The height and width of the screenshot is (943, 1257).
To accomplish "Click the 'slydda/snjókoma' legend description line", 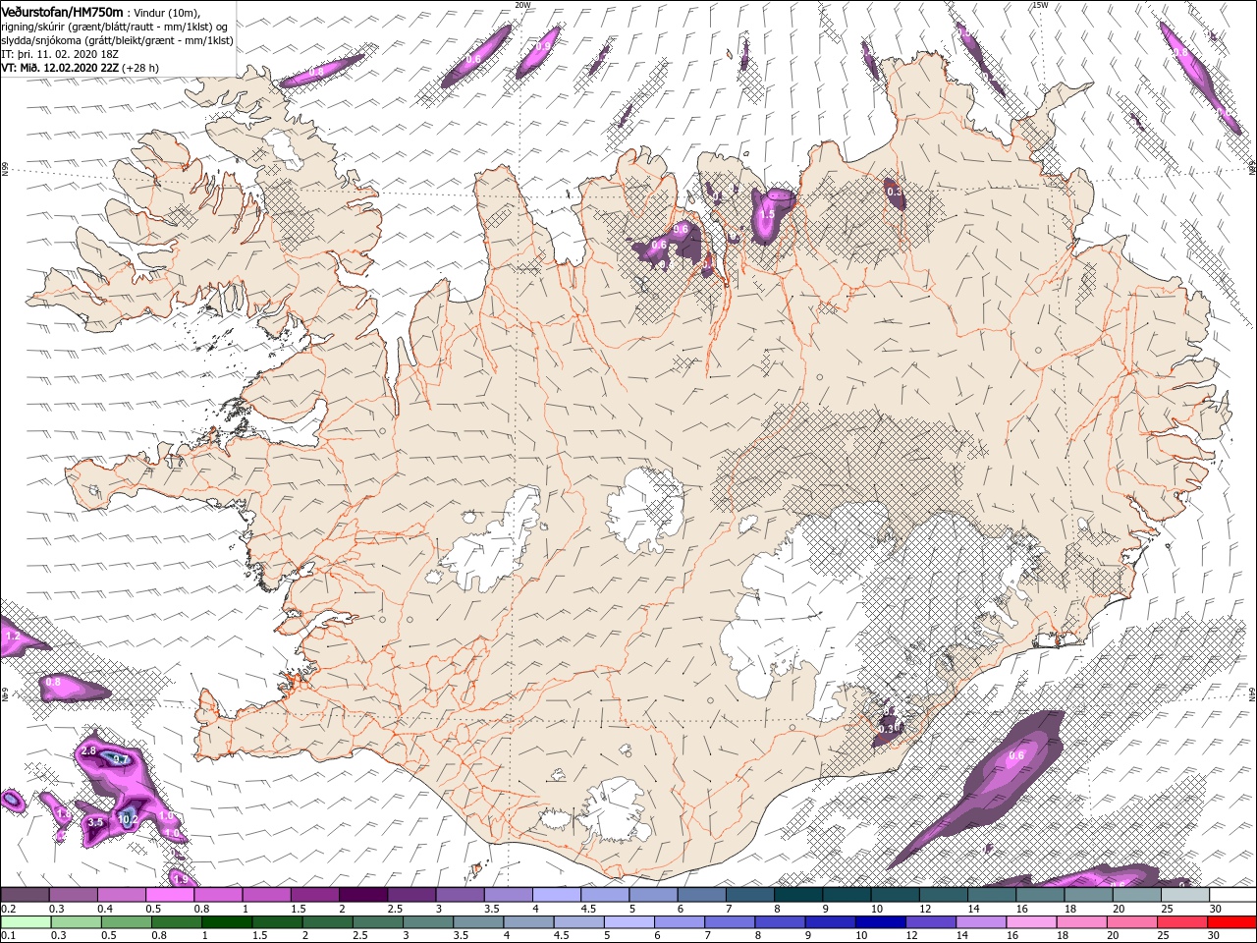I will click(117, 40).
